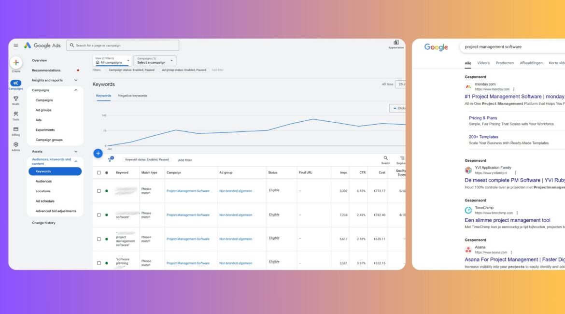Image resolution: width=565 pixels, height=314 pixels.
Task: Open the Producten tab in Google search
Action: coord(505,63)
